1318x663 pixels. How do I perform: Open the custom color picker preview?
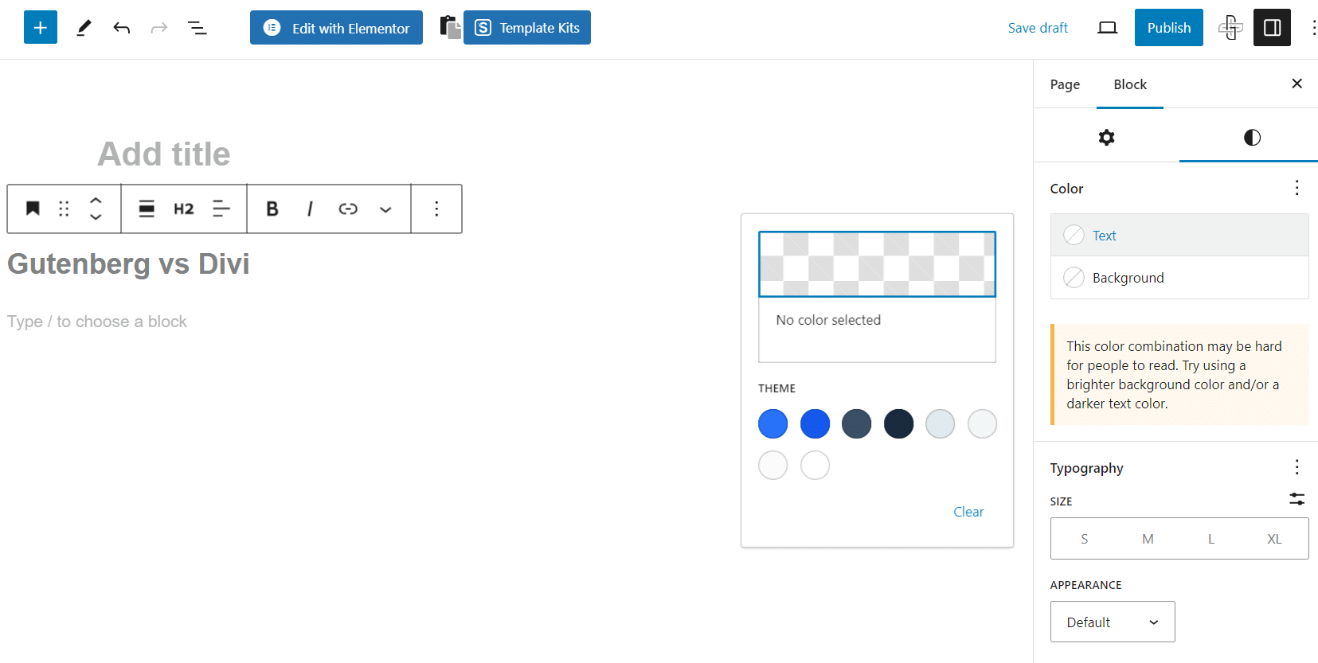877,264
